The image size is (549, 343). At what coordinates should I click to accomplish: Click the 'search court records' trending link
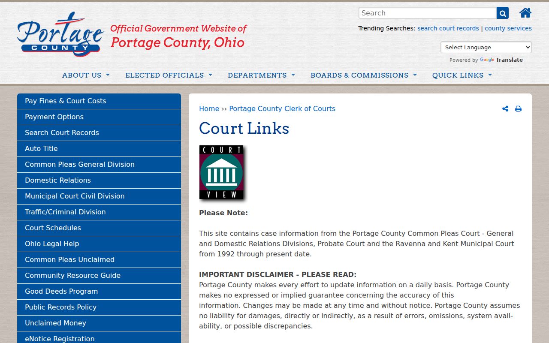tap(448, 28)
